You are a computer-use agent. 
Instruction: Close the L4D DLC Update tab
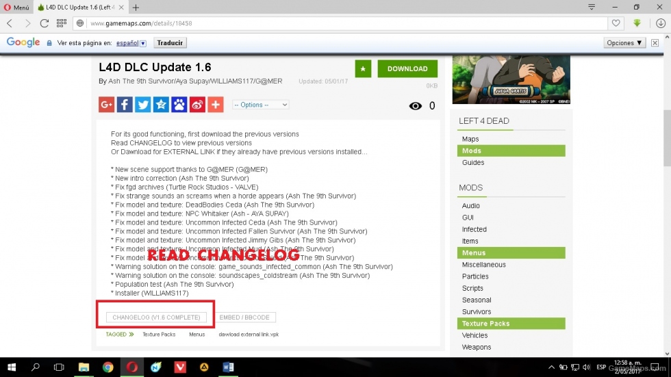pyautogui.click(x=121, y=8)
